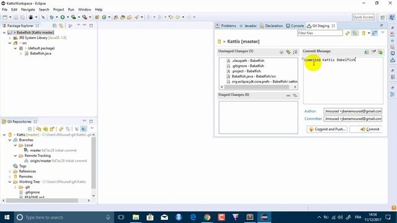Toggle Link with Editor in Package Explorer
This screenshot has height=223, width=397.
pos(61,26)
